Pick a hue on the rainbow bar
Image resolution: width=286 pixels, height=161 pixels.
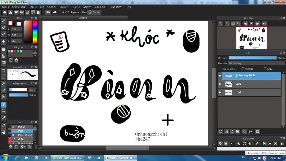35,32
